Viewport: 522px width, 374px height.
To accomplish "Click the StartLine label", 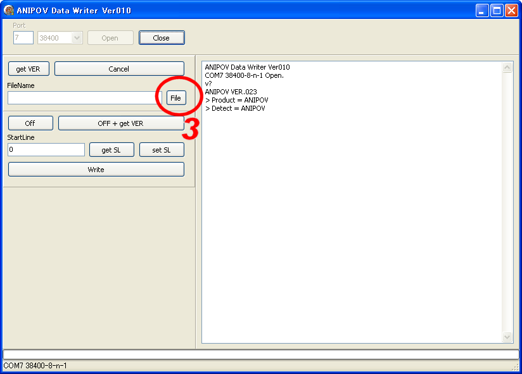I will tap(21, 137).
